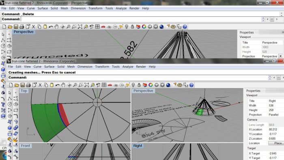Open the Help question mark icon in lower toolbar
Viewport: 284px width, 160px height.
point(191,85)
